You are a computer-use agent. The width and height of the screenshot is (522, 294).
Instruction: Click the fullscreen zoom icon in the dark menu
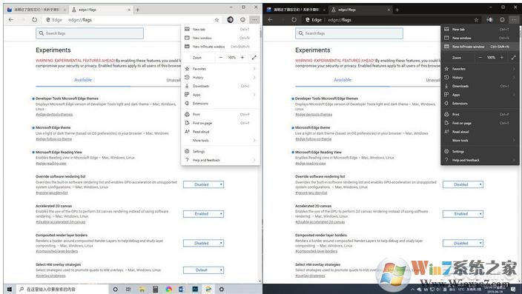(x=513, y=58)
